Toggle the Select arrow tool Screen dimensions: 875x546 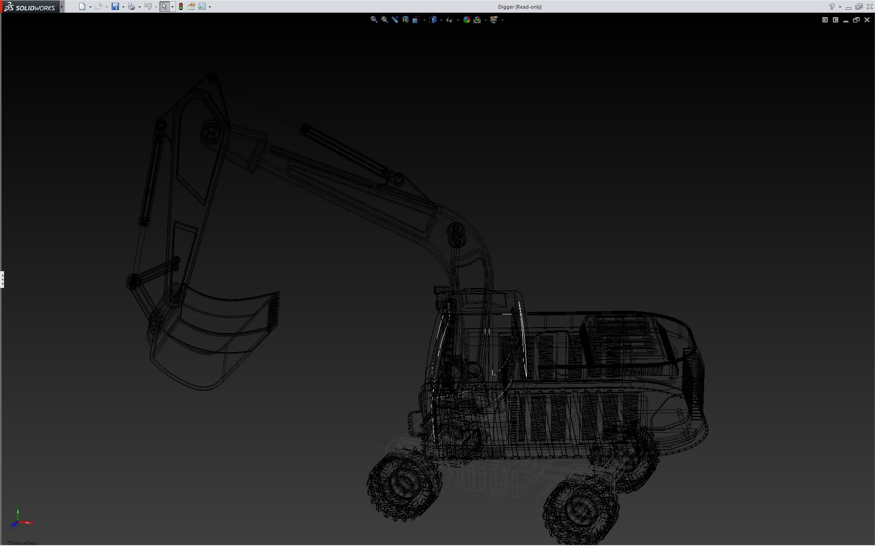164,6
